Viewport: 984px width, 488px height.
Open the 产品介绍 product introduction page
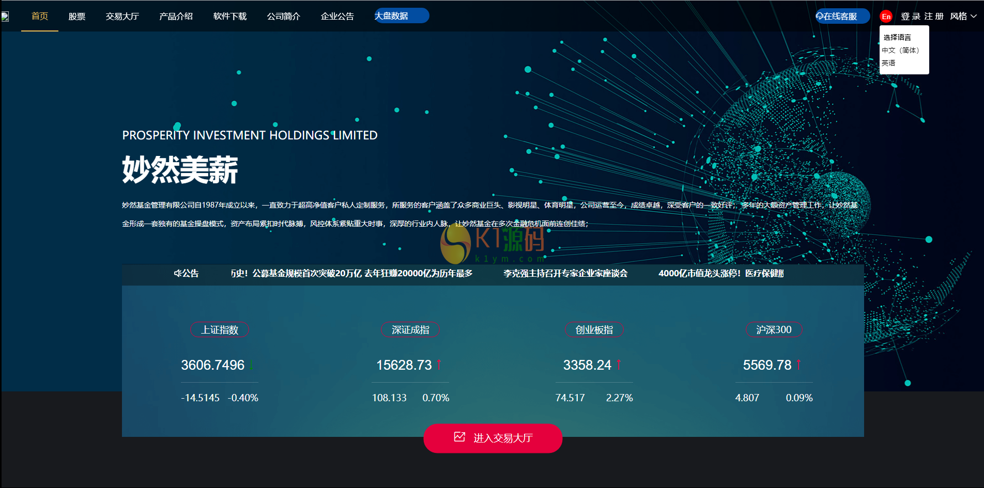tap(176, 17)
